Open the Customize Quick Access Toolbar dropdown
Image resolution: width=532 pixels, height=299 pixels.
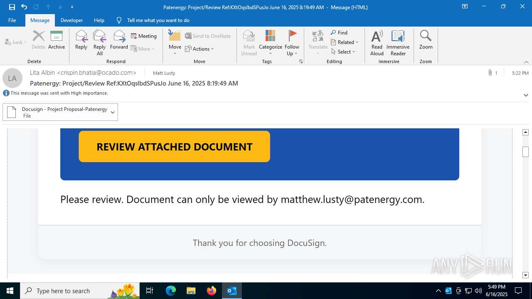[72, 7]
